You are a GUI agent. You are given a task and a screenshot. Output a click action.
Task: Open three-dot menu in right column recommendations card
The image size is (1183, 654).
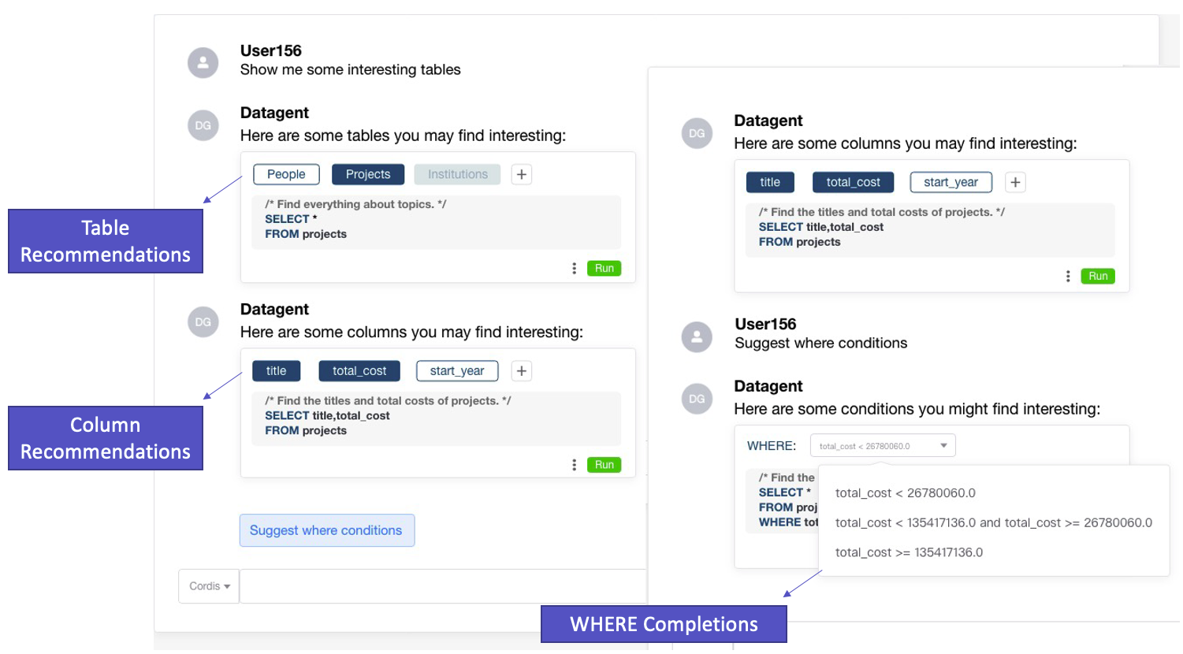coord(1068,277)
